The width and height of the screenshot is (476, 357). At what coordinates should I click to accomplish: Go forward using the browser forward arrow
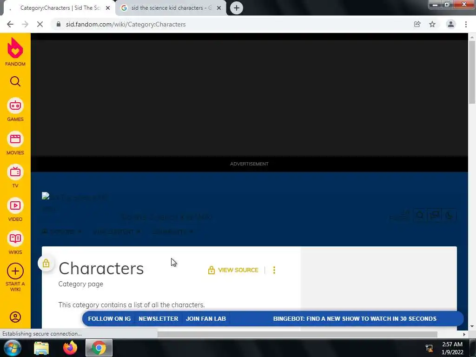click(x=25, y=24)
